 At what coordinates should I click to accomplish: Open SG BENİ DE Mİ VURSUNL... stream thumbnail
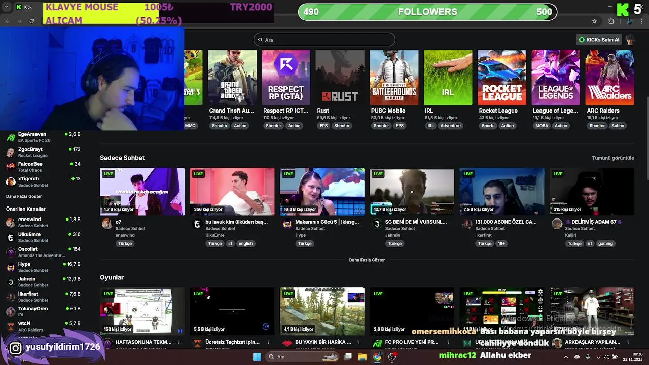point(412,192)
